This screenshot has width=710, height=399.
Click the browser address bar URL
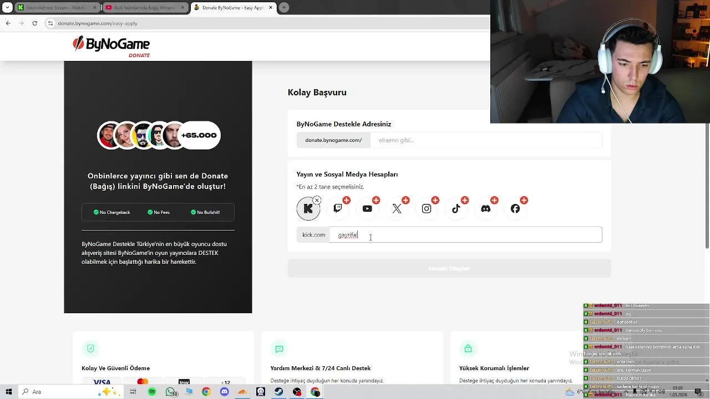coord(98,23)
